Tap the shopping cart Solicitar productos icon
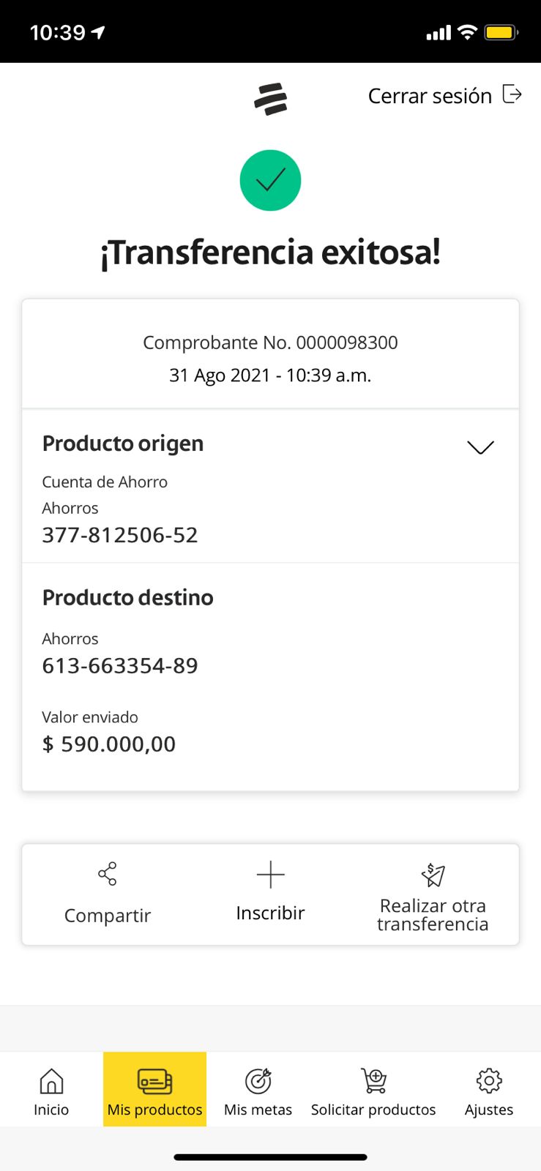This screenshot has width=541, height=1171. (x=373, y=1080)
